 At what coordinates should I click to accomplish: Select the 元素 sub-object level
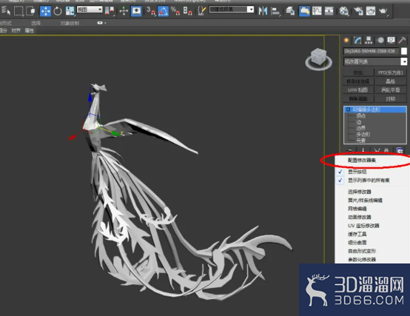pyautogui.click(x=361, y=141)
